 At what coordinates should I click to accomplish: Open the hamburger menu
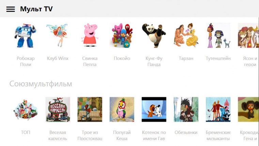click(11, 9)
